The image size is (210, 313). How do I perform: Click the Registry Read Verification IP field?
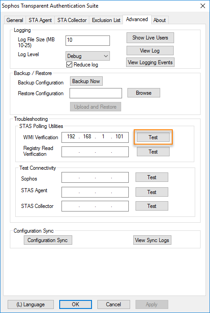(x=95, y=152)
